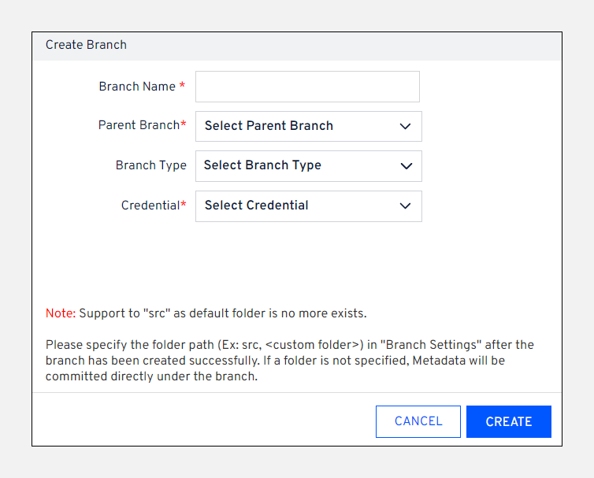This screenshot has height=478, width=594.
Task: Click the "Credential" field label
Action: coord(150,206)
